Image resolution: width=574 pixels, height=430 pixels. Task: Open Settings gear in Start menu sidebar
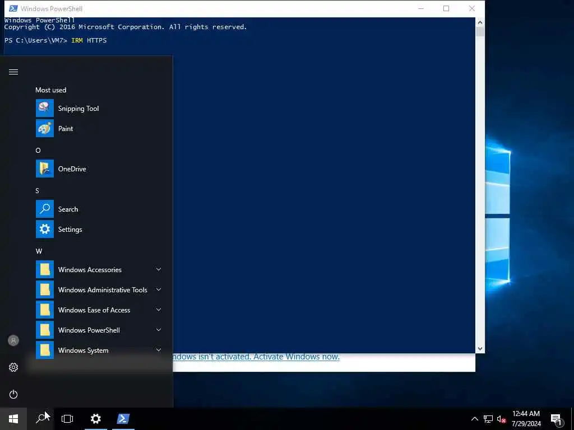coord(13,367)
